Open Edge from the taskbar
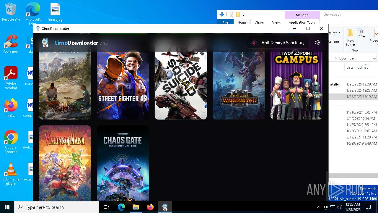The height and width of the screenshot is (213, 378). click(121, 207)
